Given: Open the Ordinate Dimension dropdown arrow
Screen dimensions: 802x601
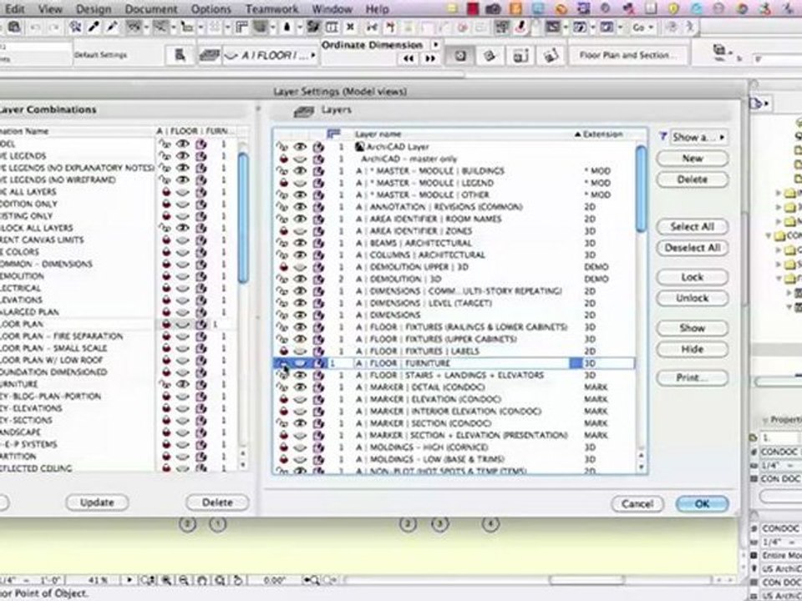Looking at the screenshot, I should (436, 45).
